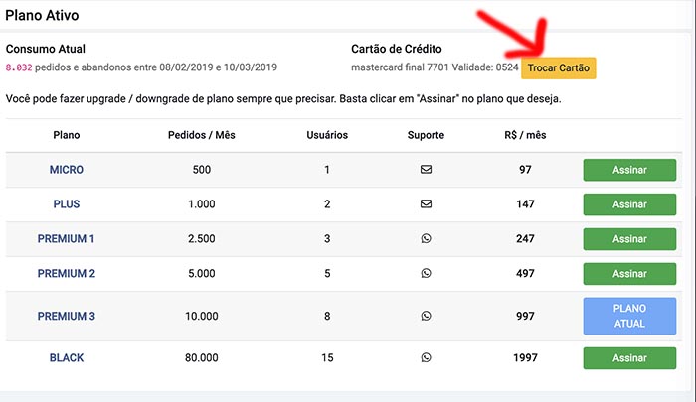
Task: Click WhatsApp icon in PREMIUM 2 row
Action: 426,273
